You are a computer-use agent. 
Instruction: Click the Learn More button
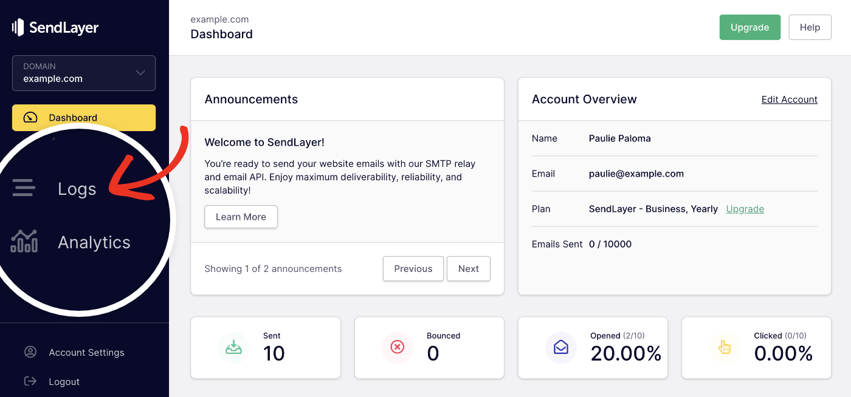tap(241, 217)
